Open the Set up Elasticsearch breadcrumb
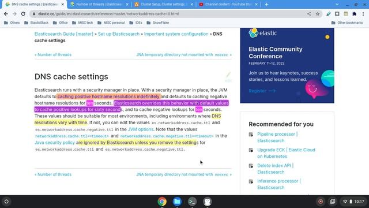Viewport: 369px width, 208px height. (119, 34)
